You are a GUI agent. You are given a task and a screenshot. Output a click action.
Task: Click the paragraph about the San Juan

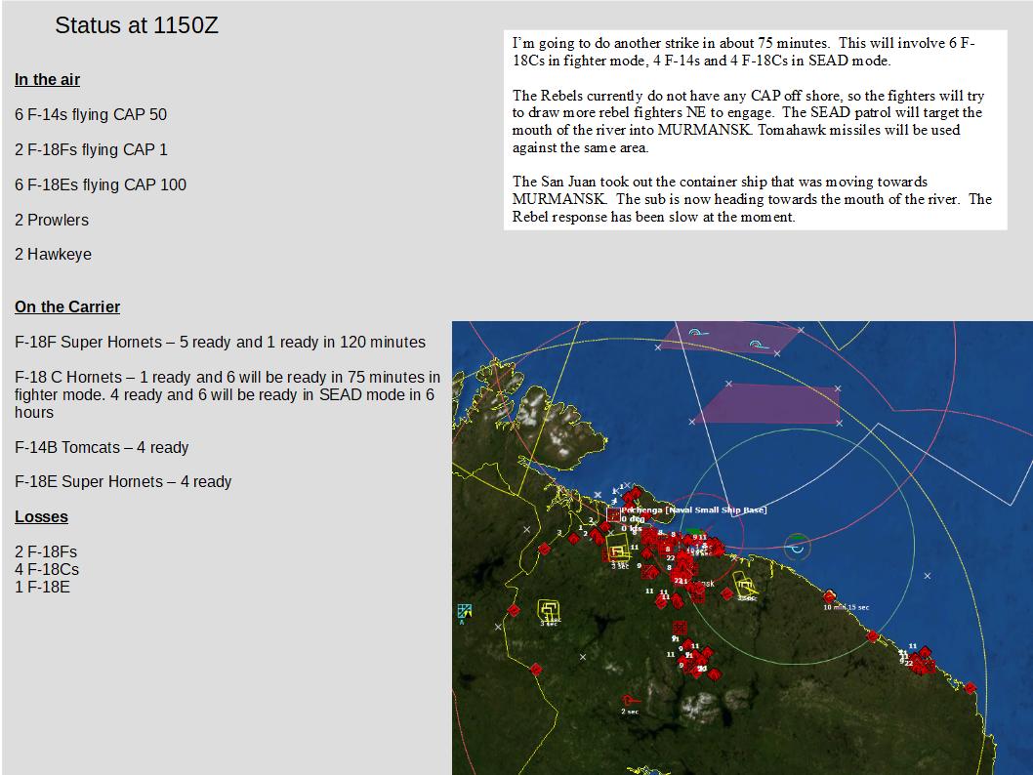pyautogui.click(x=752, y=199)
